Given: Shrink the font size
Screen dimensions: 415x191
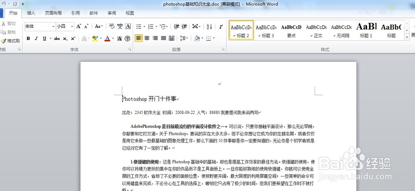Looking at the screenshot, I should pyautogui.click(x=86, y=26).
